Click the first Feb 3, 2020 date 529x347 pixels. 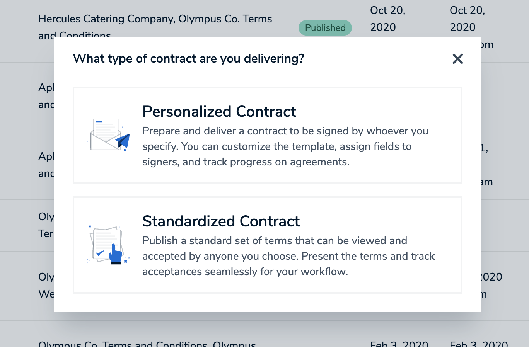pyautogui.click(x=399, y=344)
